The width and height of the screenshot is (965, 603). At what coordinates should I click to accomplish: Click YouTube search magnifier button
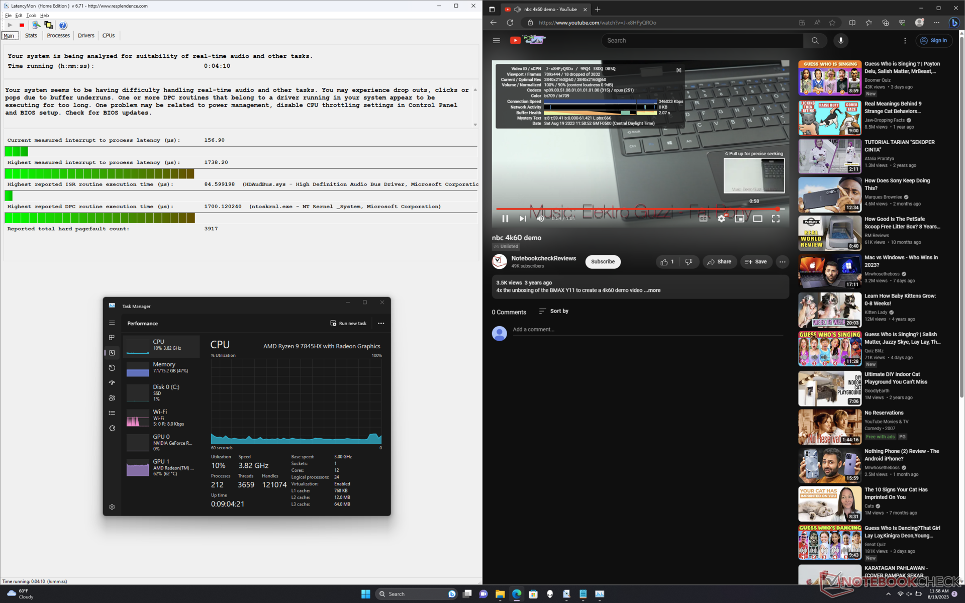pos(815,41)
